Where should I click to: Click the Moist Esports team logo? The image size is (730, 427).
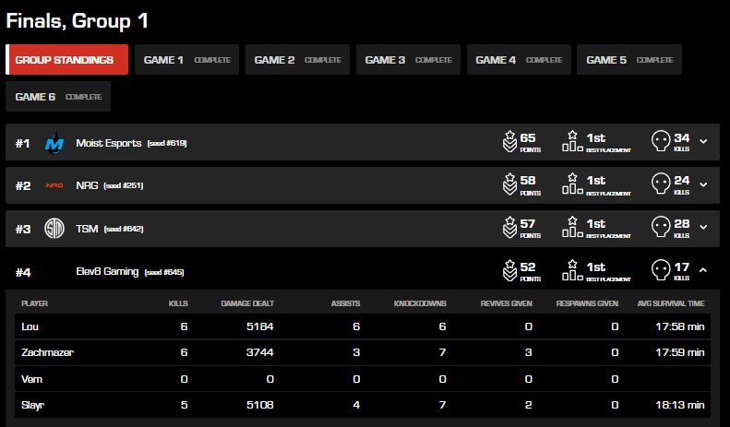54,143
